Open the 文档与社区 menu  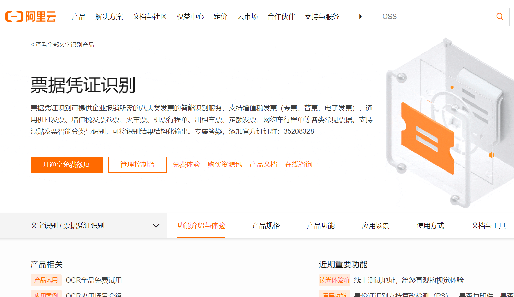pyautogui.click(x=150, y=16)
